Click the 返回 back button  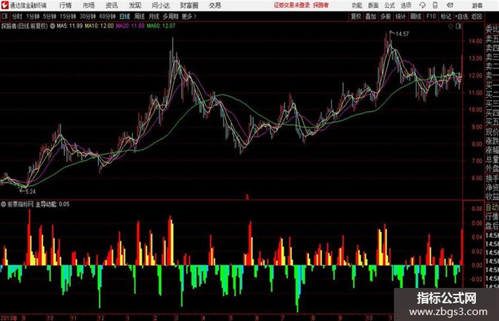pos(477,16)
